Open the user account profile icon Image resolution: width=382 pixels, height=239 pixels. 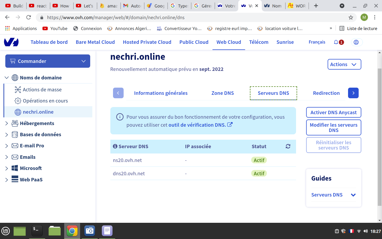pos(356,42)
